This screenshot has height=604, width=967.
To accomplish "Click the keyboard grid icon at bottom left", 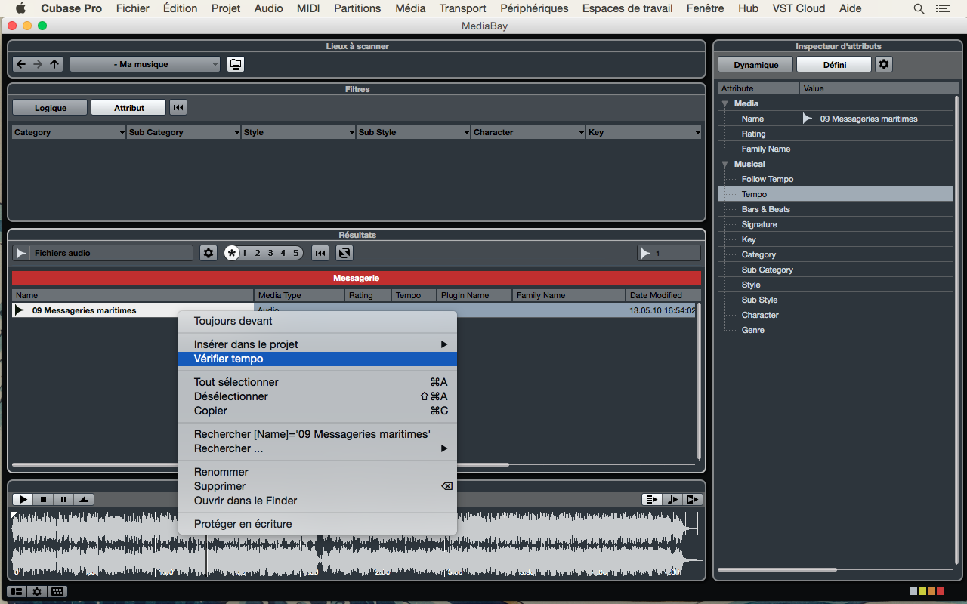I will coord(57,591).
